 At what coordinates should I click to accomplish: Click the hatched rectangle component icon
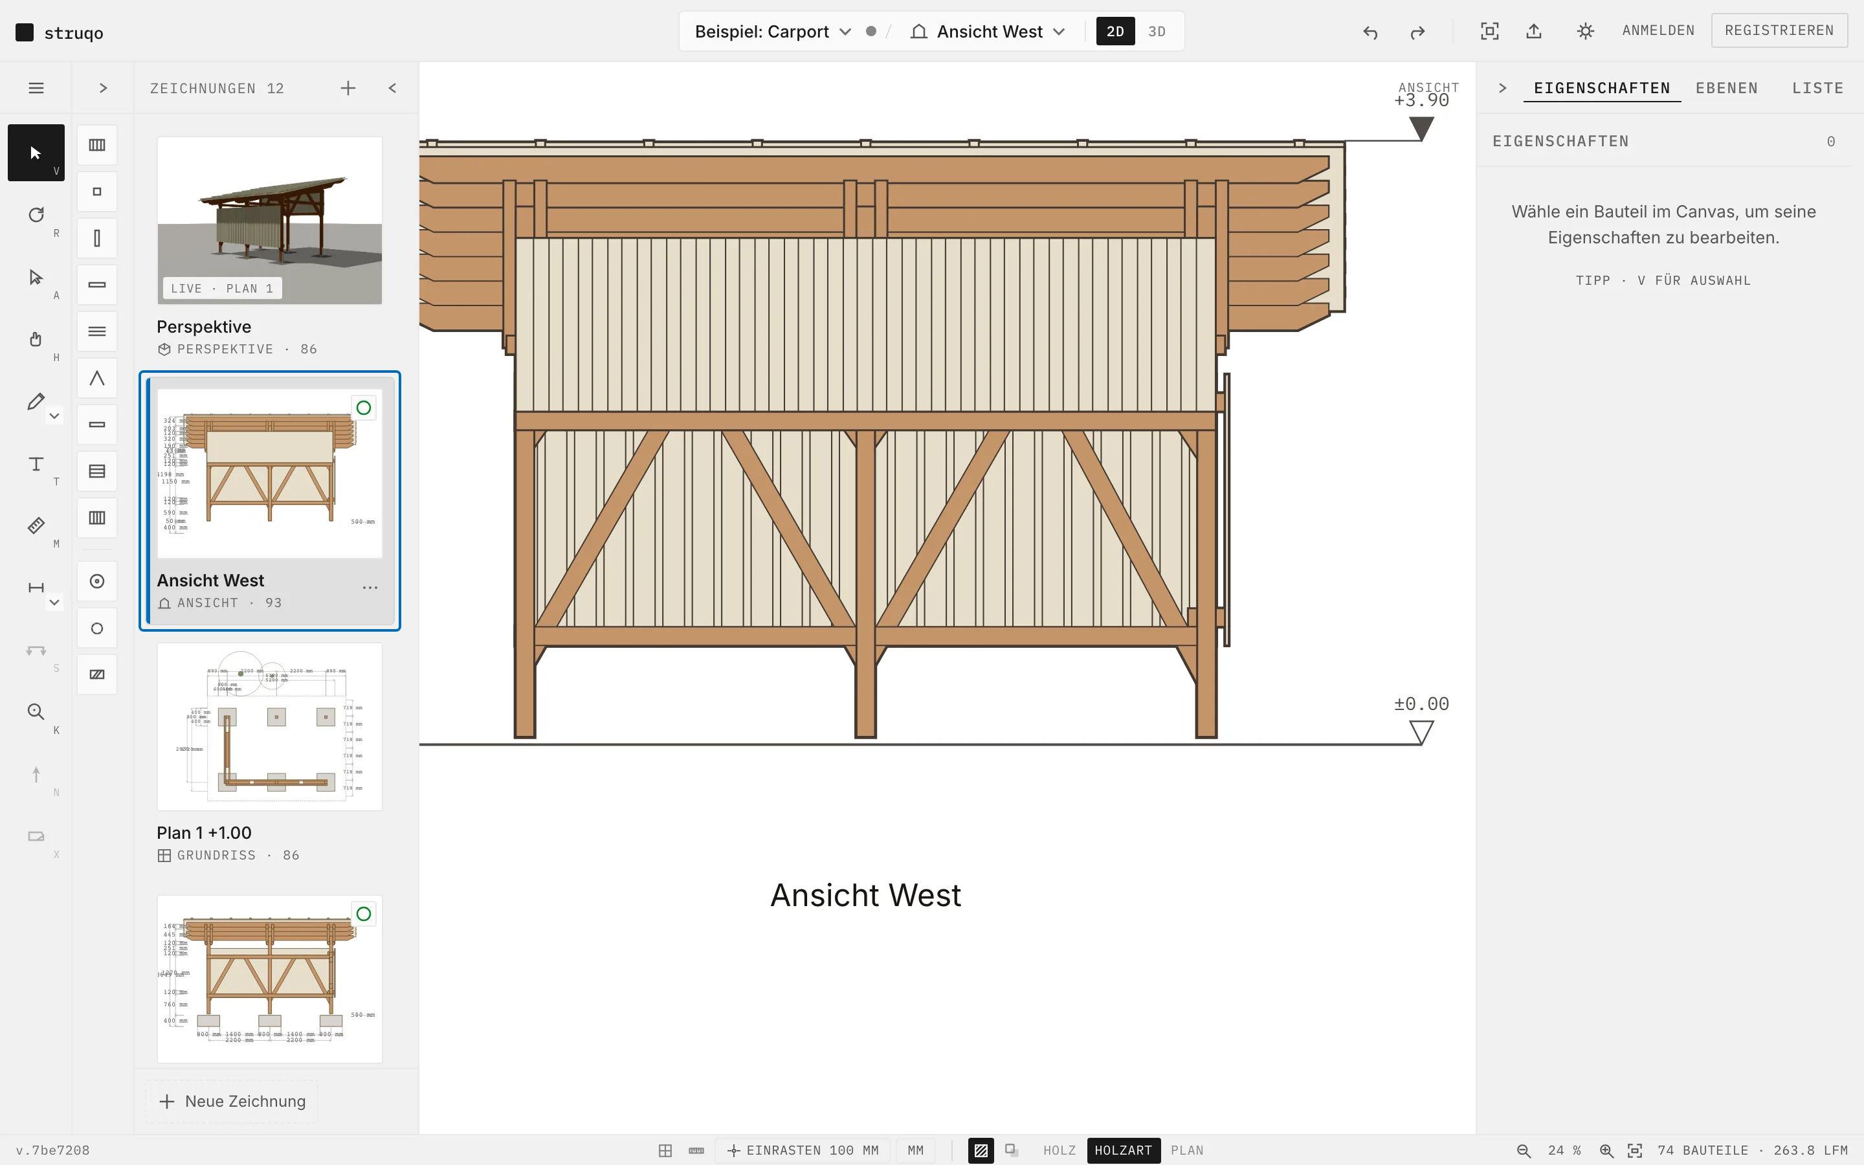97,675
